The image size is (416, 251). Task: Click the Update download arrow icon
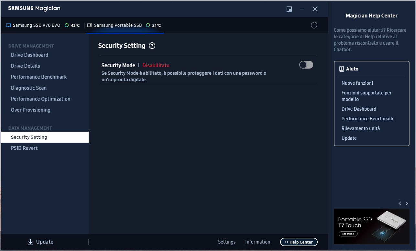pos(30,242)
